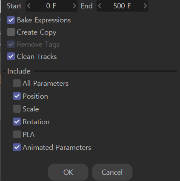Click the End frame value field
180x181 pixels.
pos(122,6)
